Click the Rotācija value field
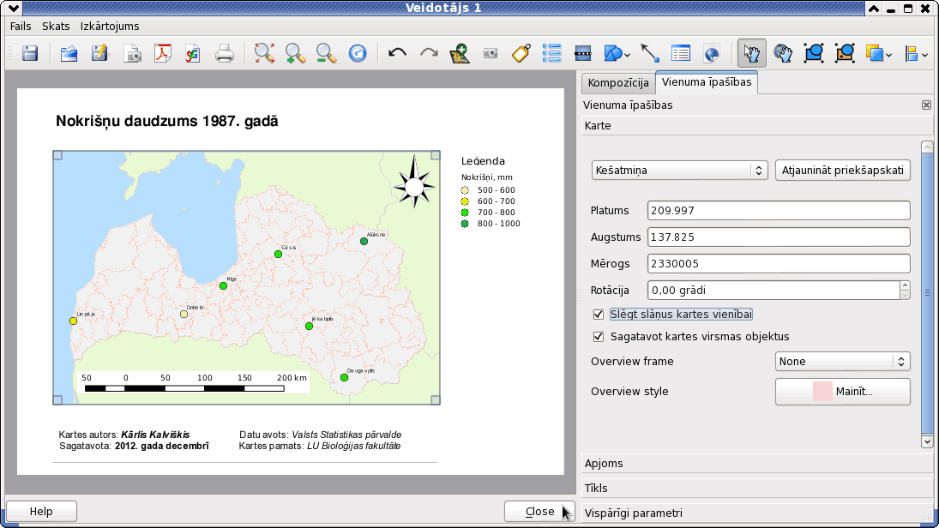 click(x=773, y=291)
